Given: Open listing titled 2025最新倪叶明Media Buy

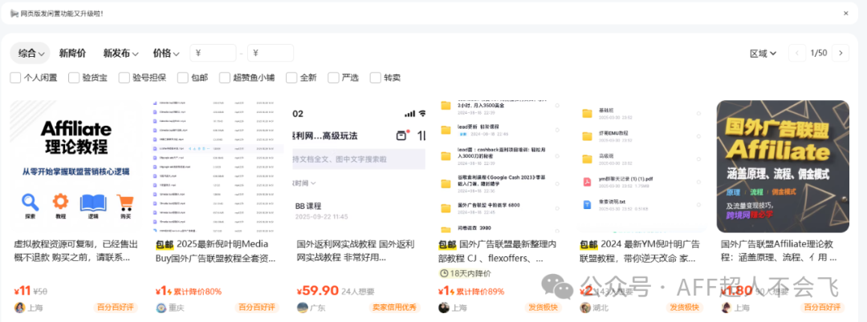Looking at the screenshot, I should click(216, 251).
